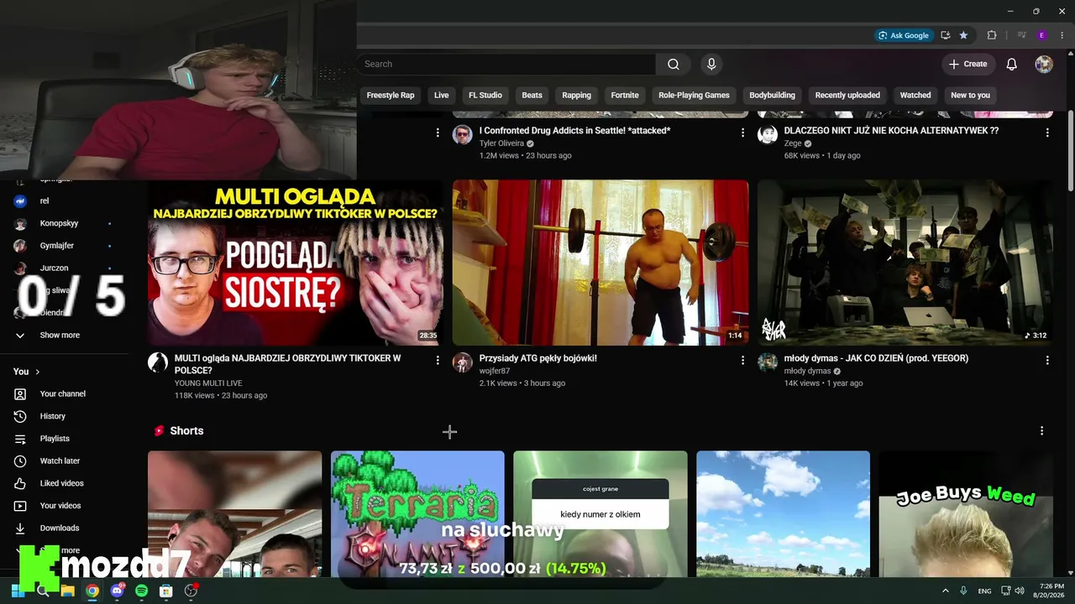Open options for Tyler Oliveira Seattle video
The image size is (1075, 604).
[x=742, y=133]
